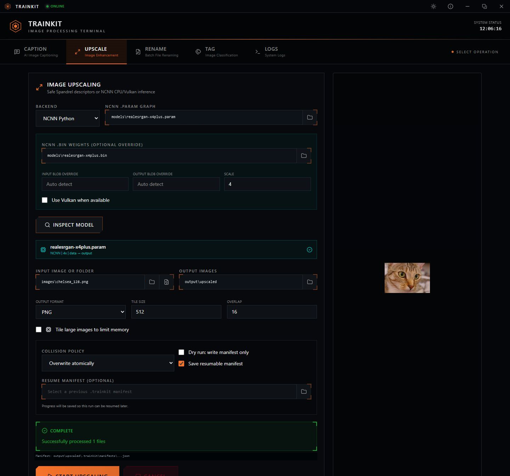Click the chip icon beside realesrgan-x4plus.param
This screenshot has height=476, width=510.
tap(43, 250)
